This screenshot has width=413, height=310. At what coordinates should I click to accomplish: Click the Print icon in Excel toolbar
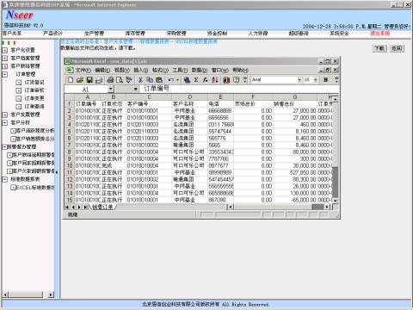[x=110, y=80]
